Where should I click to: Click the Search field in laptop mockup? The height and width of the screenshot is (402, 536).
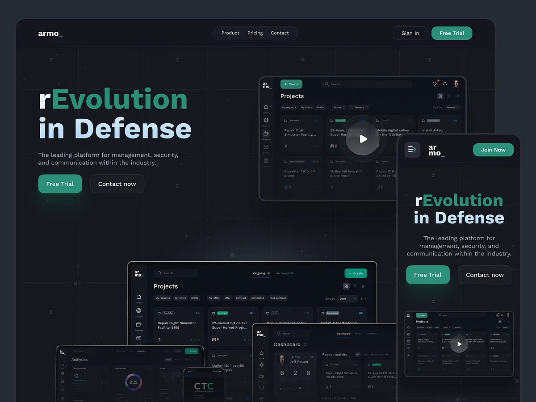[x=176, y=273]
